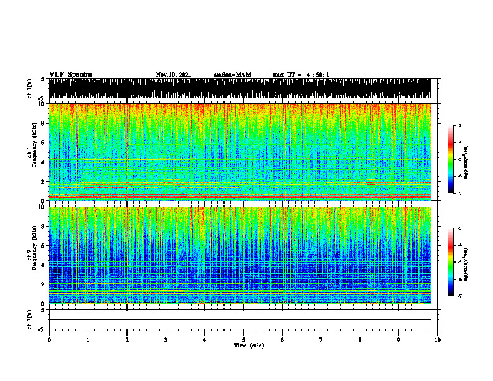This screenshot has width=493, height=381.
Task: Click the time axis tick label "7"
Action: pos(321,340)
